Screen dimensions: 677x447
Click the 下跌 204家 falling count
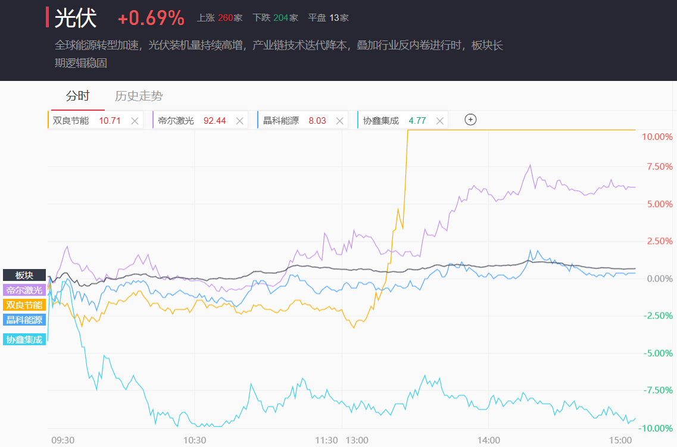pos(275,18)
